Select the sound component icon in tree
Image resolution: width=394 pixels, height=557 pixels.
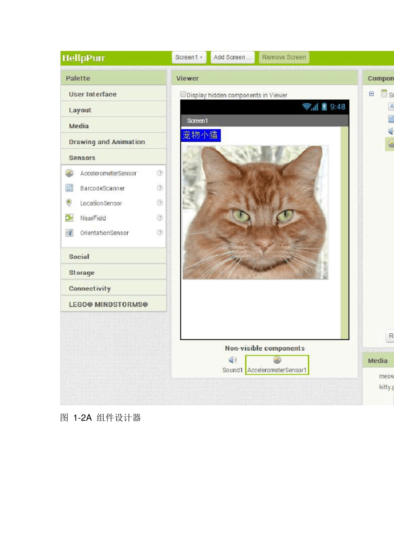(391, 131)
